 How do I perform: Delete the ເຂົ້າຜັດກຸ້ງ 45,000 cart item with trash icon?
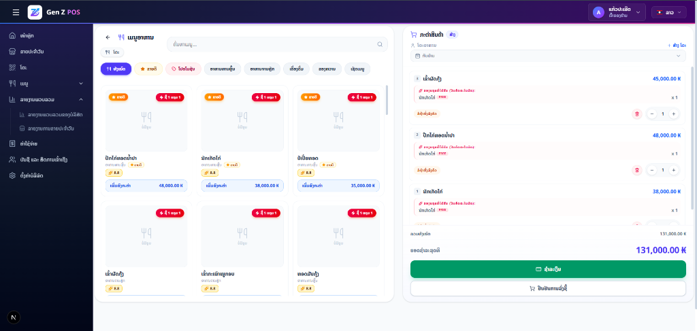click(637, 114)
